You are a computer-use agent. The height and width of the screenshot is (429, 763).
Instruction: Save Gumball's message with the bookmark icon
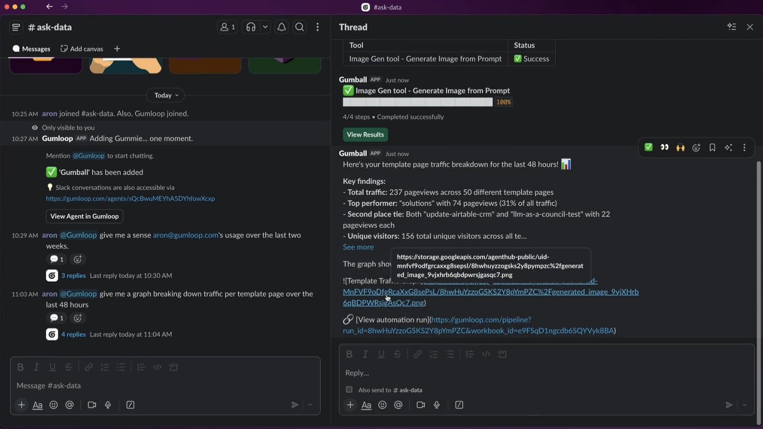pos(712,147)
